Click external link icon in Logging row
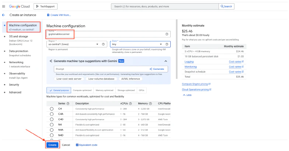This screenshot has width=289, height=151. click(243, 62)
